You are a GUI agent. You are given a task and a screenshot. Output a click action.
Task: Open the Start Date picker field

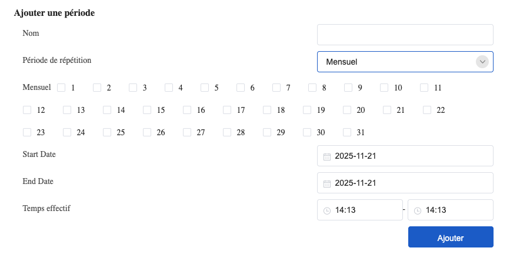coord(406,156)
